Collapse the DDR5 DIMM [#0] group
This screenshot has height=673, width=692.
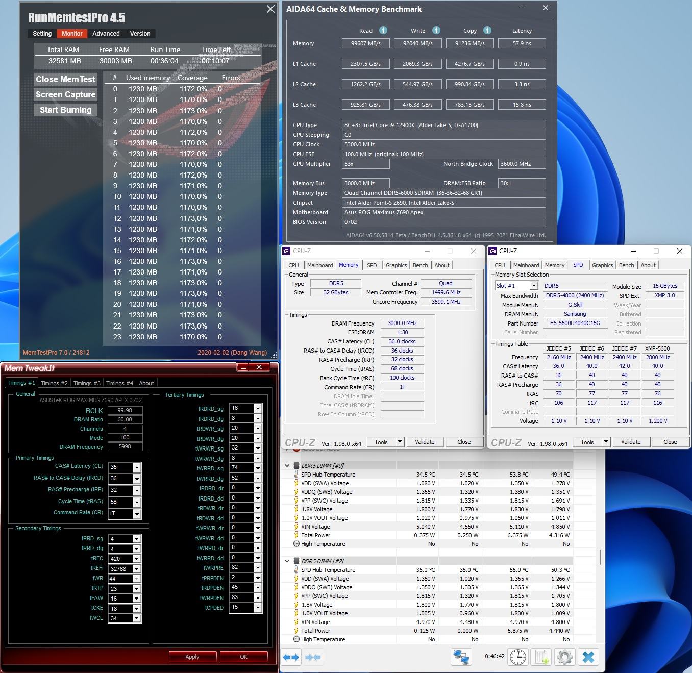[x=287, y=466]
